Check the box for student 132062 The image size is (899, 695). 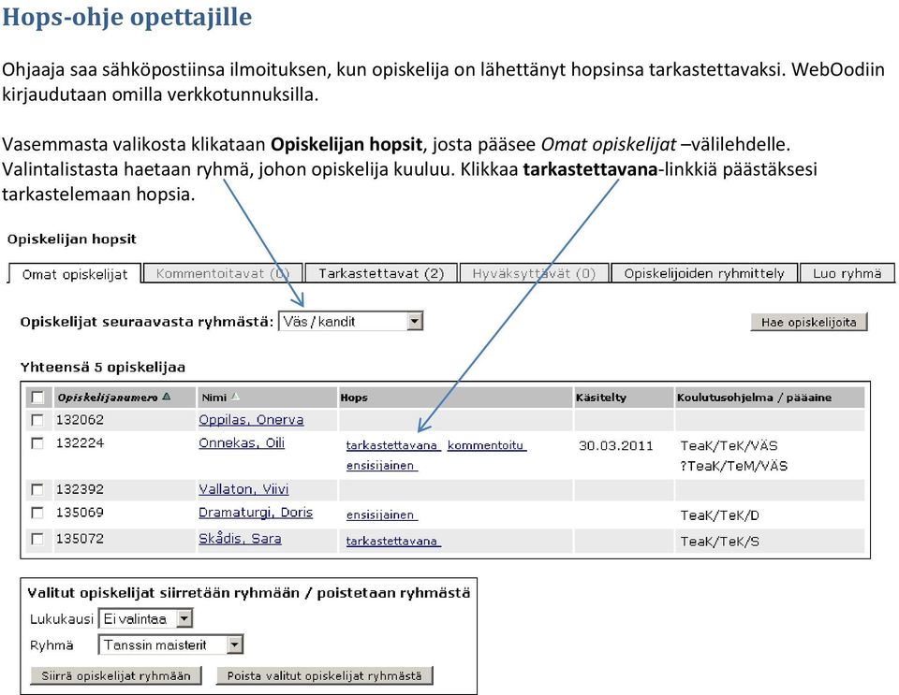[x=37, y=420]
